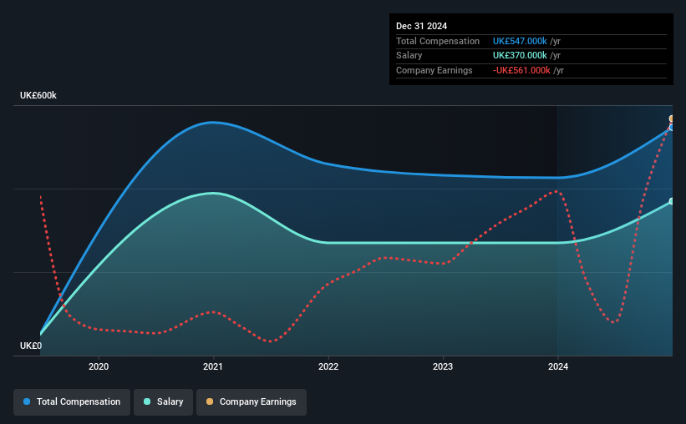The image size is (686, 424).
Task: Click the orange earnings marker at chart end
Action: 671,119
